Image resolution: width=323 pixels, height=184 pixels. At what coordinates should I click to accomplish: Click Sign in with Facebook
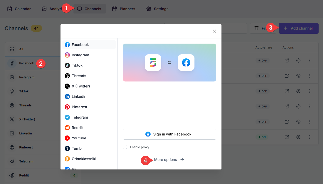(x=170, y=134)
